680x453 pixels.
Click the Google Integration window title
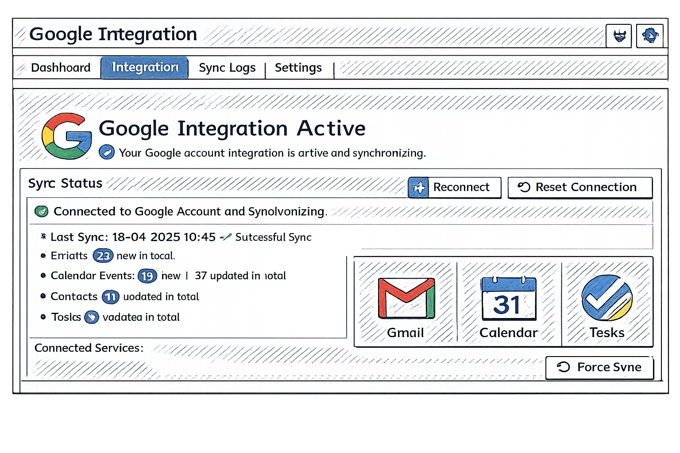click(113, 35)
